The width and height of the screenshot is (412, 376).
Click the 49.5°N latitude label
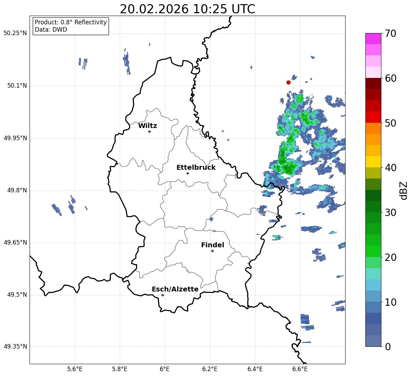coord(17,295)
